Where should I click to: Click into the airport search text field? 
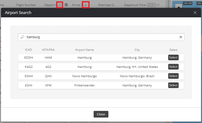pos(100,37)
